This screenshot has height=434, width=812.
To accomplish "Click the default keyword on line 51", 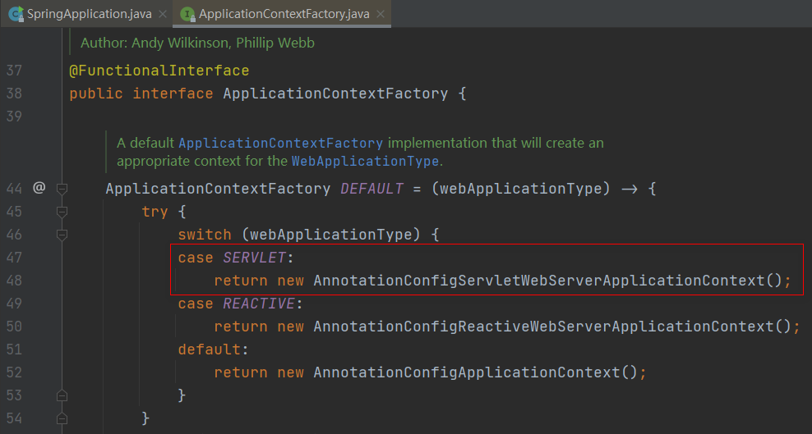I will tap(210, 349).
